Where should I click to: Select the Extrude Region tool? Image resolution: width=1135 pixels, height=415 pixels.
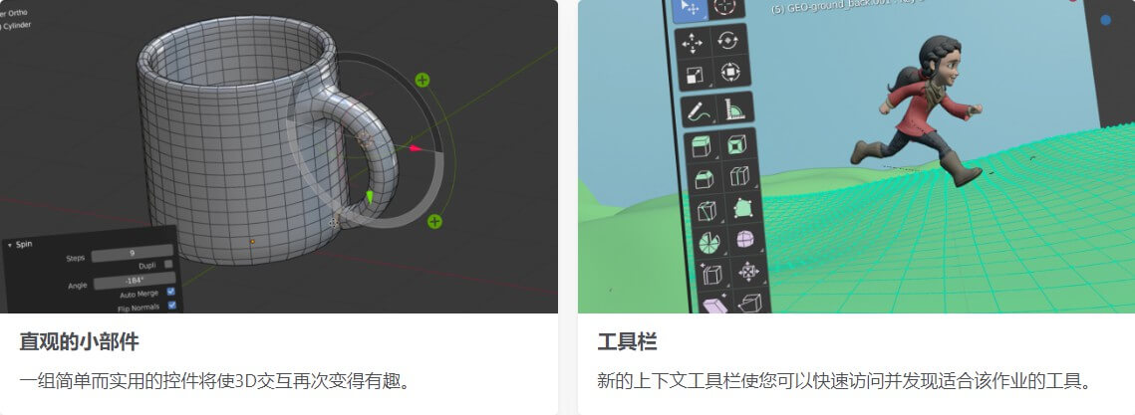click(701, 146)
